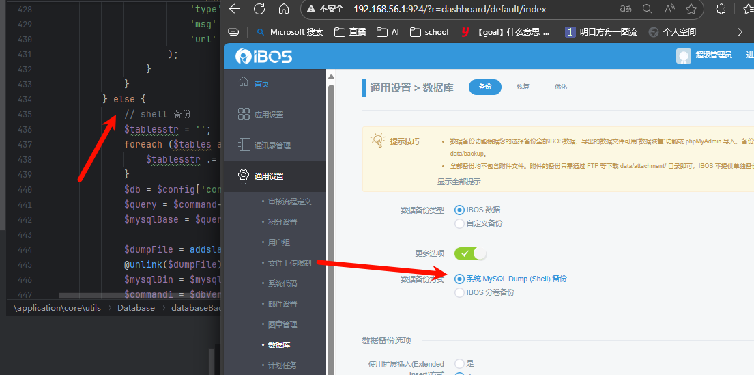Viewport: 754px width, 375px height.
Task: Select the 自定义备份 radio option
Action: pyautogui.click(x=459, y=223)
